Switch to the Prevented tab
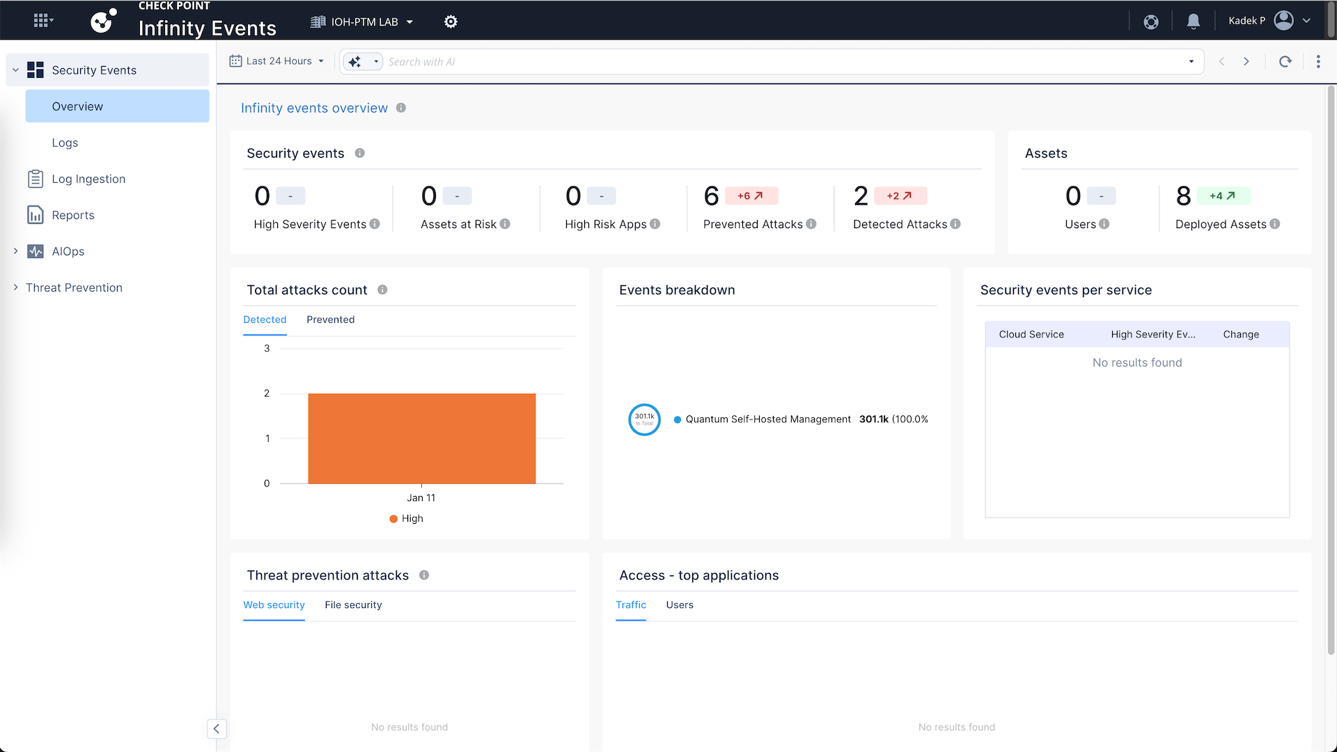1337x752 pixels. [x=330, y=319]
